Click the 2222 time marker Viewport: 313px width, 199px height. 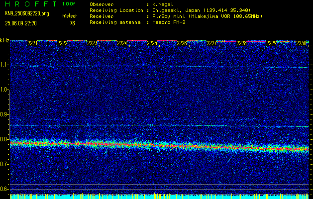pyautogui.click(x=62, y=43)
